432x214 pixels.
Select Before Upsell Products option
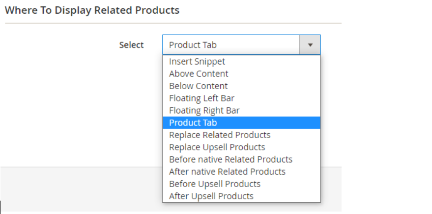pyautogui.click(x=215, y=184)
